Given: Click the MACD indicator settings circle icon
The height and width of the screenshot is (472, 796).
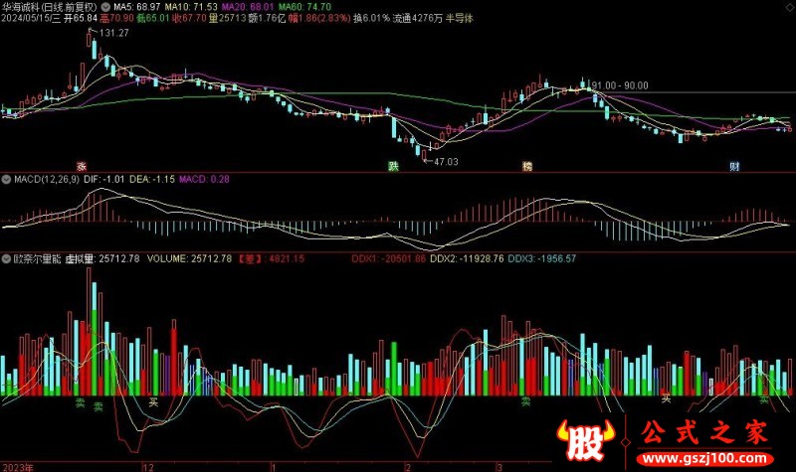Looking at the screenshot, I should coord(6,180).
